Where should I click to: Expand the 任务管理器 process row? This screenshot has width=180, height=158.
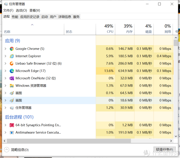tap(5, 108)
